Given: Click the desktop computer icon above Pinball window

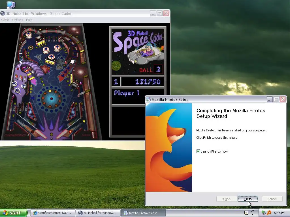Looking at the screenshot, I should point(11,5).
